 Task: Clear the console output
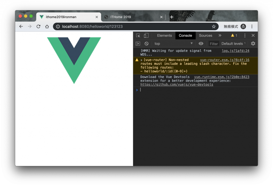147,44
